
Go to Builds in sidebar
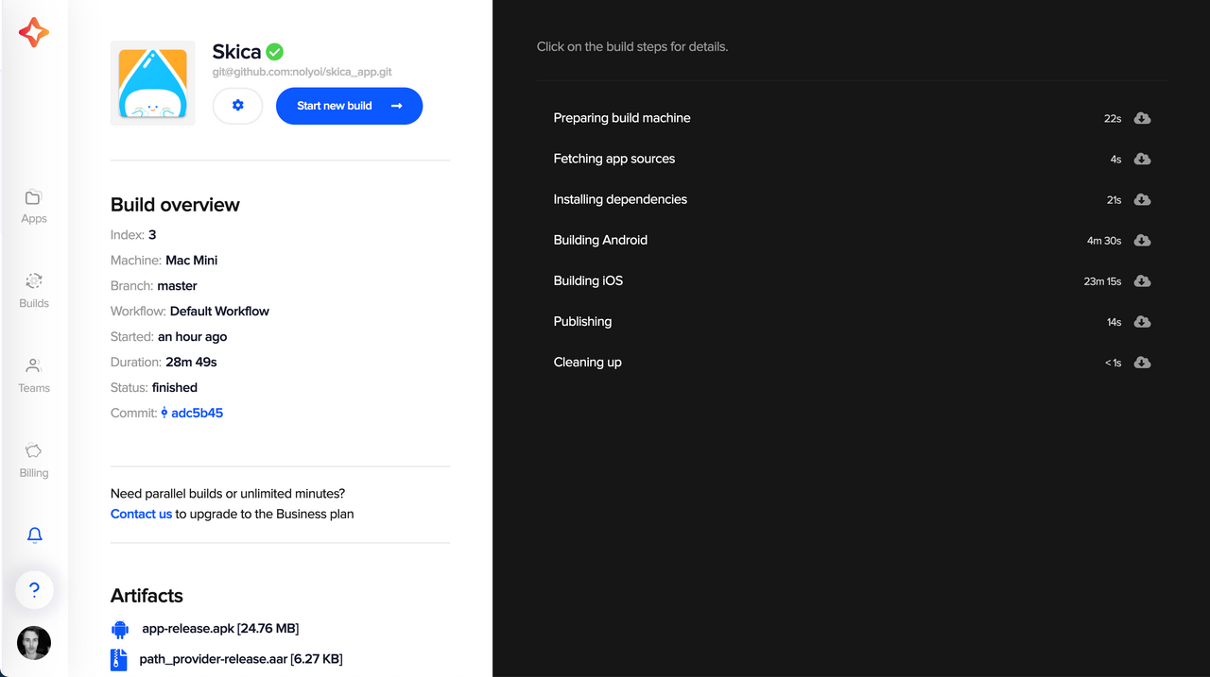(x=34, y=290)
